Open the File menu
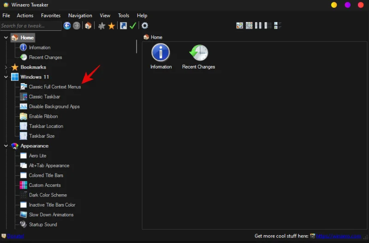 [6, 16]
